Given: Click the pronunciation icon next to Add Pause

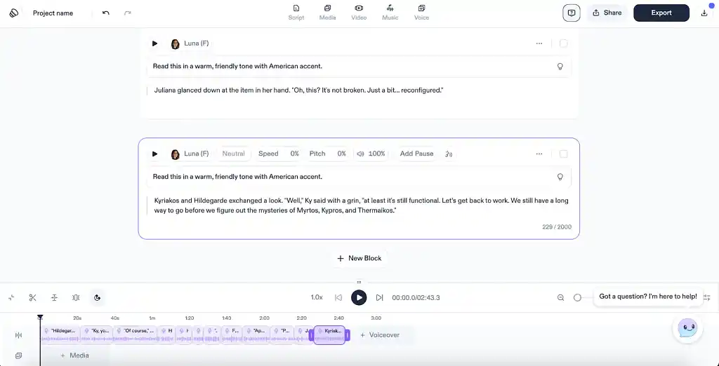Looking at the screenshot, I should click(x=449, y=154).
